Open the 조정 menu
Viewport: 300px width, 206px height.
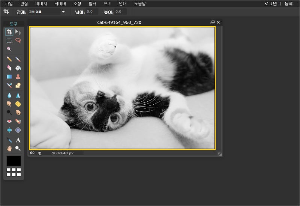point(77,4)
